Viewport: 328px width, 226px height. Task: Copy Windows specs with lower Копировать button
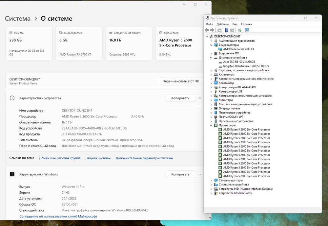pyautogui.click(x=180, y=174)
